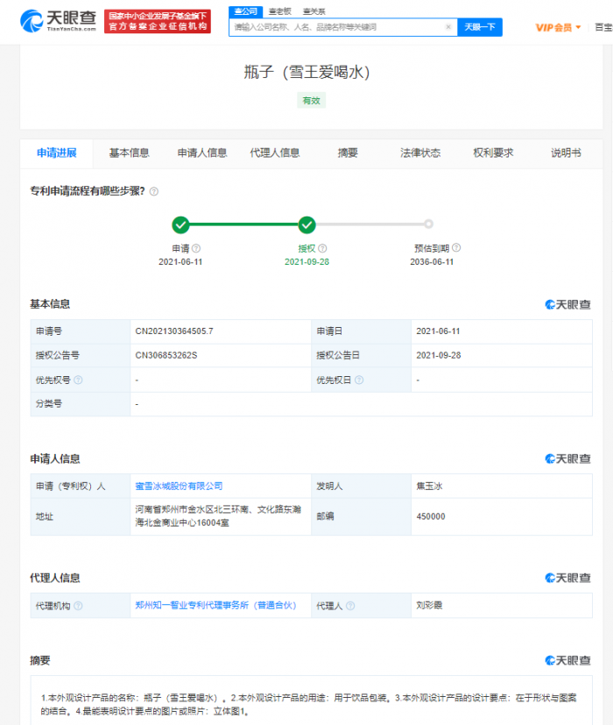Show help icon next to 申请 step
This screenshot has width=613, height=725.
click(196, 248)
